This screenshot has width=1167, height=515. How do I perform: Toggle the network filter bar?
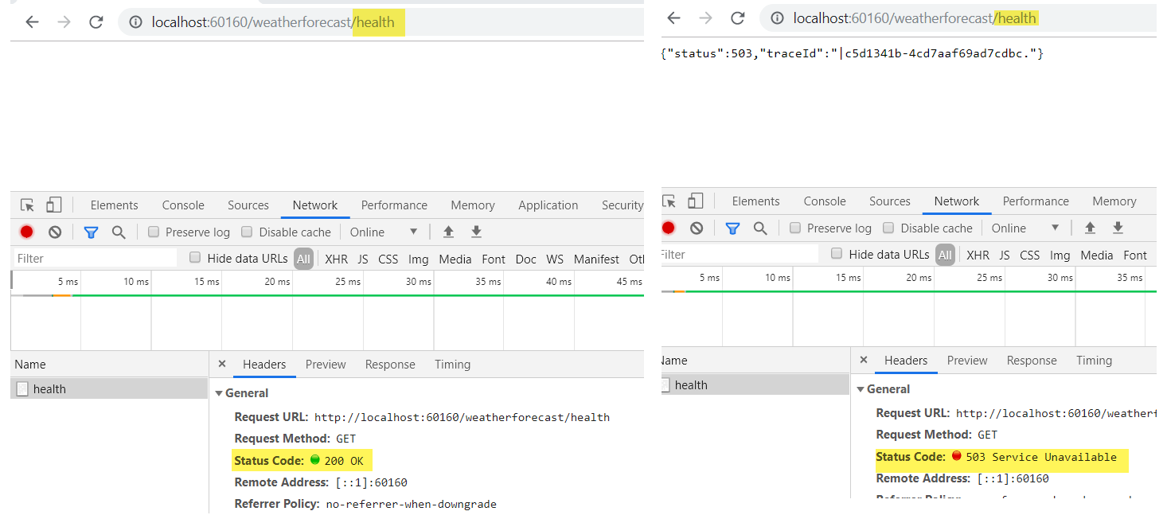tap(92, 232)
